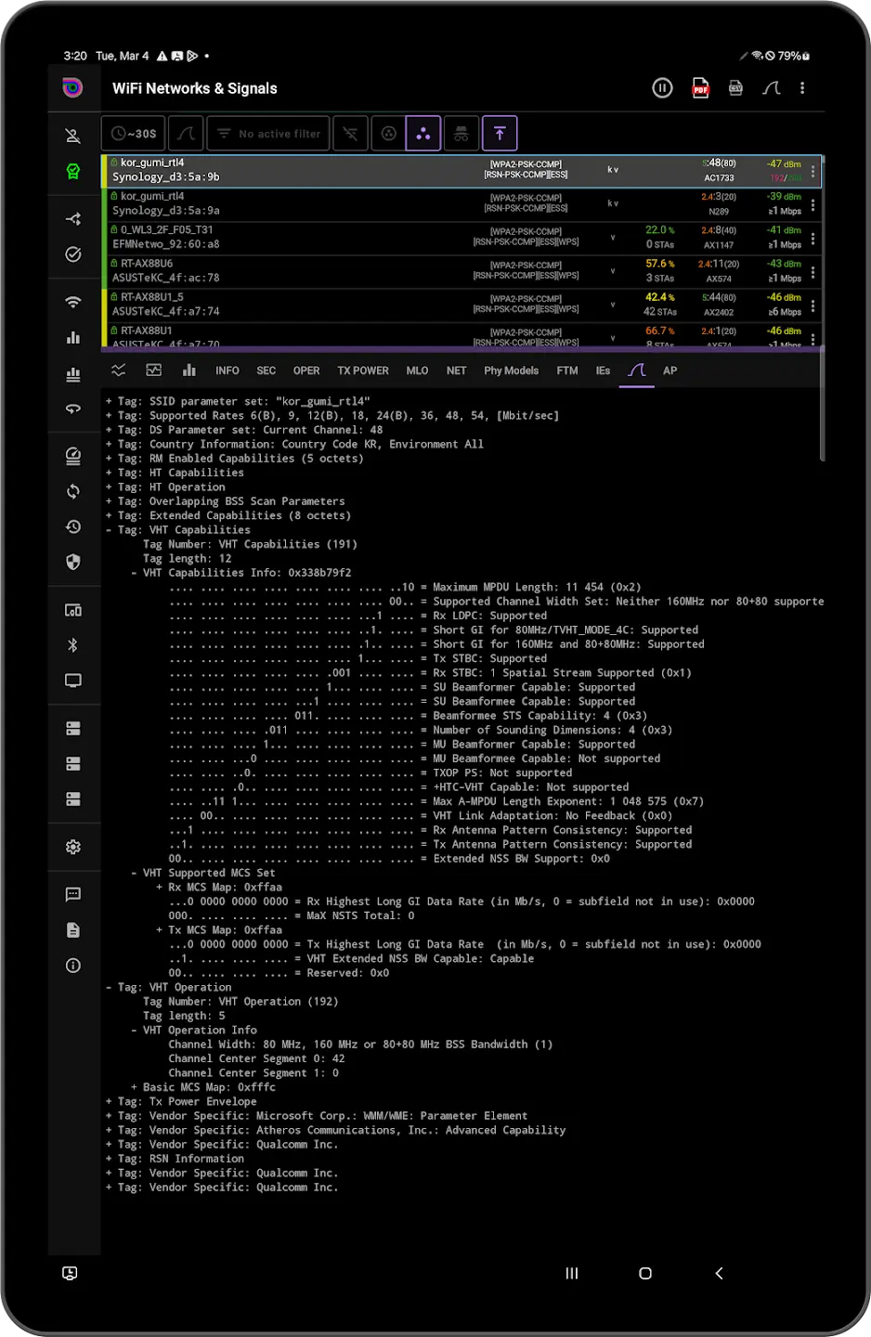This screenshot has width=871, height=1337.
Task: Select network row Synology_d3:5a:9a
Action: click(461, 204)
